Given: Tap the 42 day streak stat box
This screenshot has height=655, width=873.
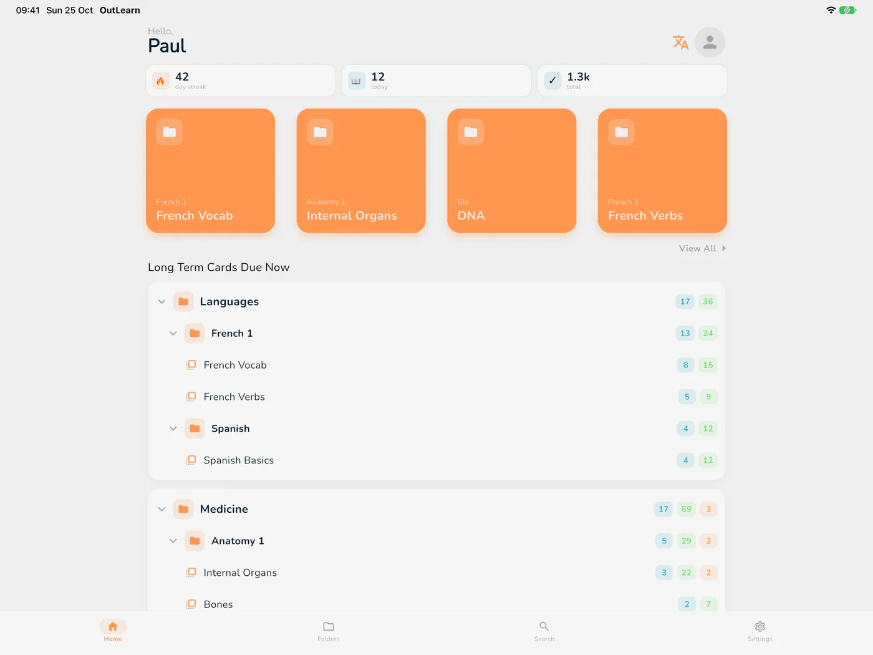Looking at the screenshot, I should pyautogui.click(x=241, y=80).
